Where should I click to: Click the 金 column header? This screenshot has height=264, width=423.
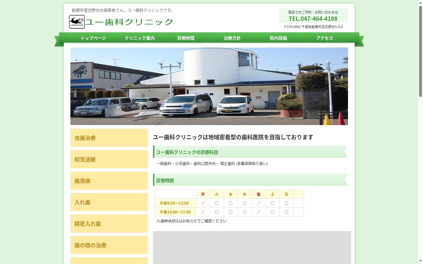(258, 194)
